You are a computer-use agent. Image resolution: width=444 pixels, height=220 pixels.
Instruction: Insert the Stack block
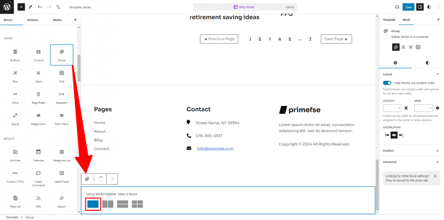tap(38, 76)
